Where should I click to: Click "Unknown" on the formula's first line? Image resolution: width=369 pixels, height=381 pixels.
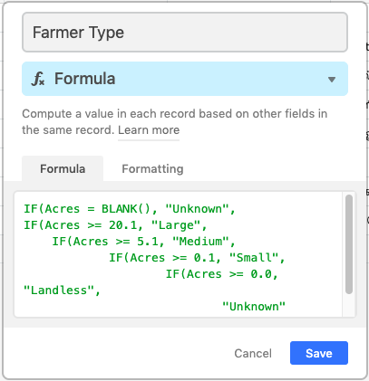click(197, 209)
